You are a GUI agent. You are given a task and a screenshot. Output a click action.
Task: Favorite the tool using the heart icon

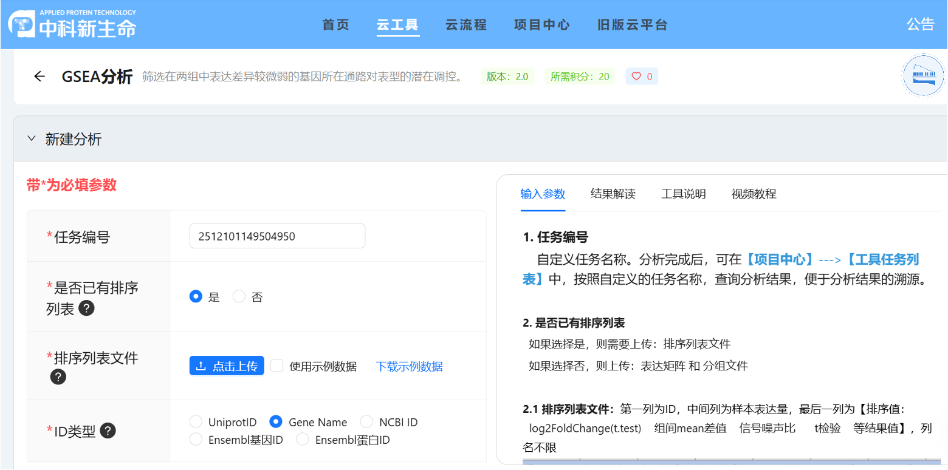[636, 76]
